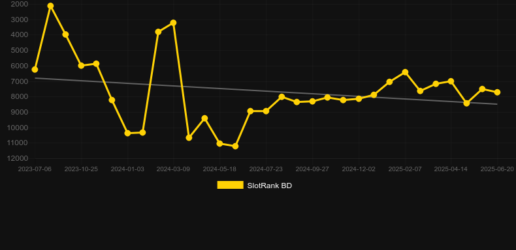Click the 5000 y-axis tick label
This screenshot has width=516, height=250.
click(20, 50)
